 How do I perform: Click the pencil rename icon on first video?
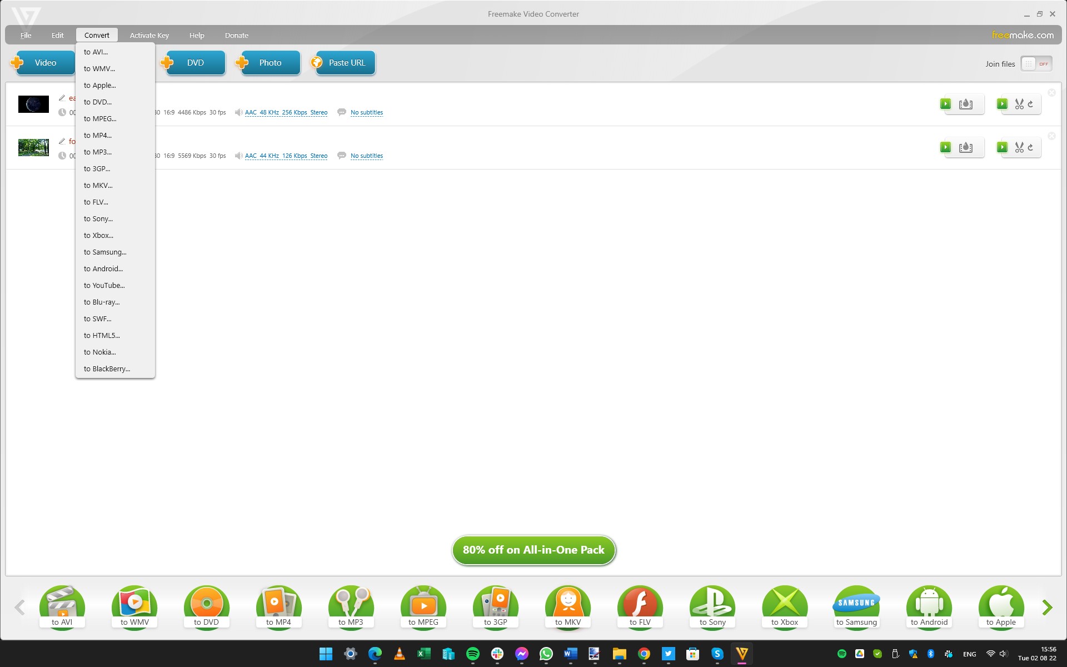(62, 98)
